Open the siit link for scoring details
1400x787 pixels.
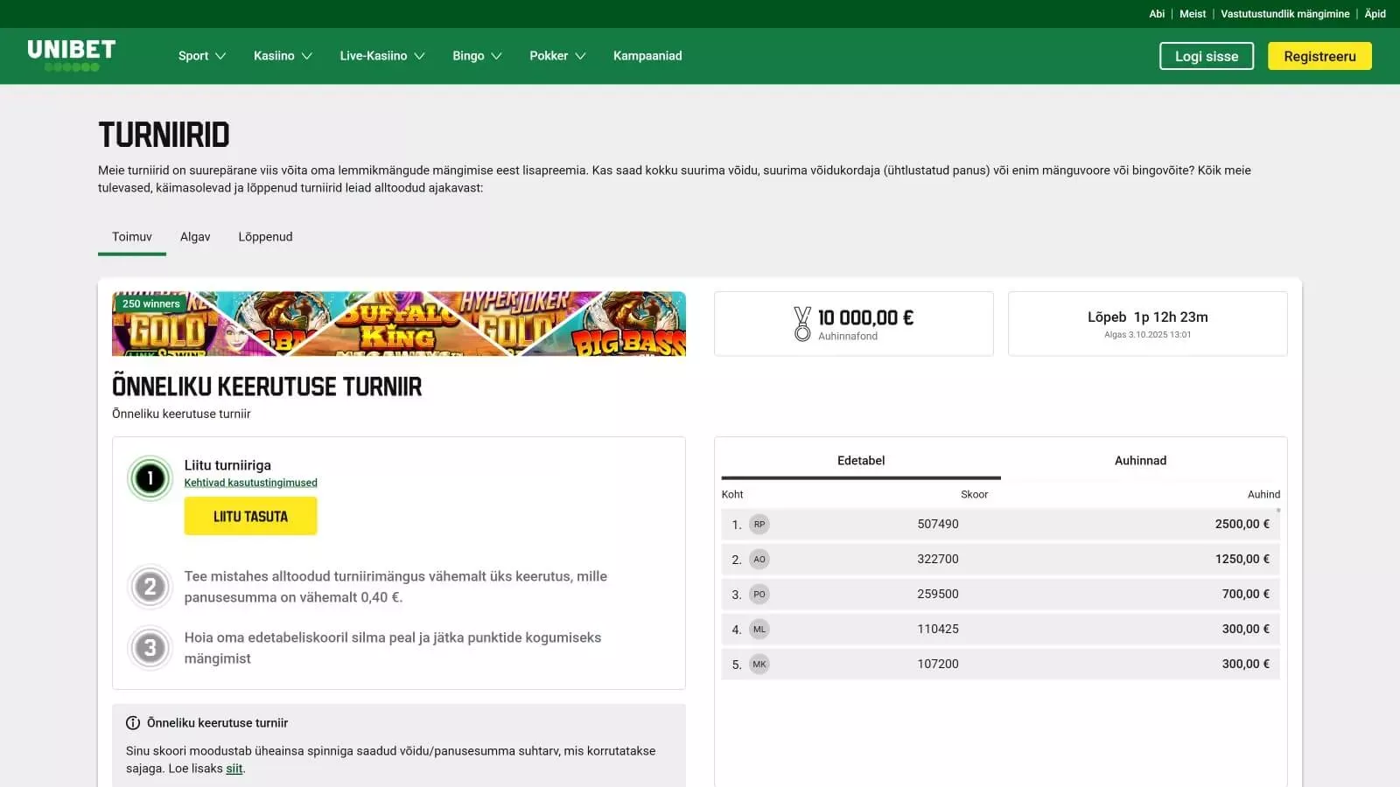(234, 769)
